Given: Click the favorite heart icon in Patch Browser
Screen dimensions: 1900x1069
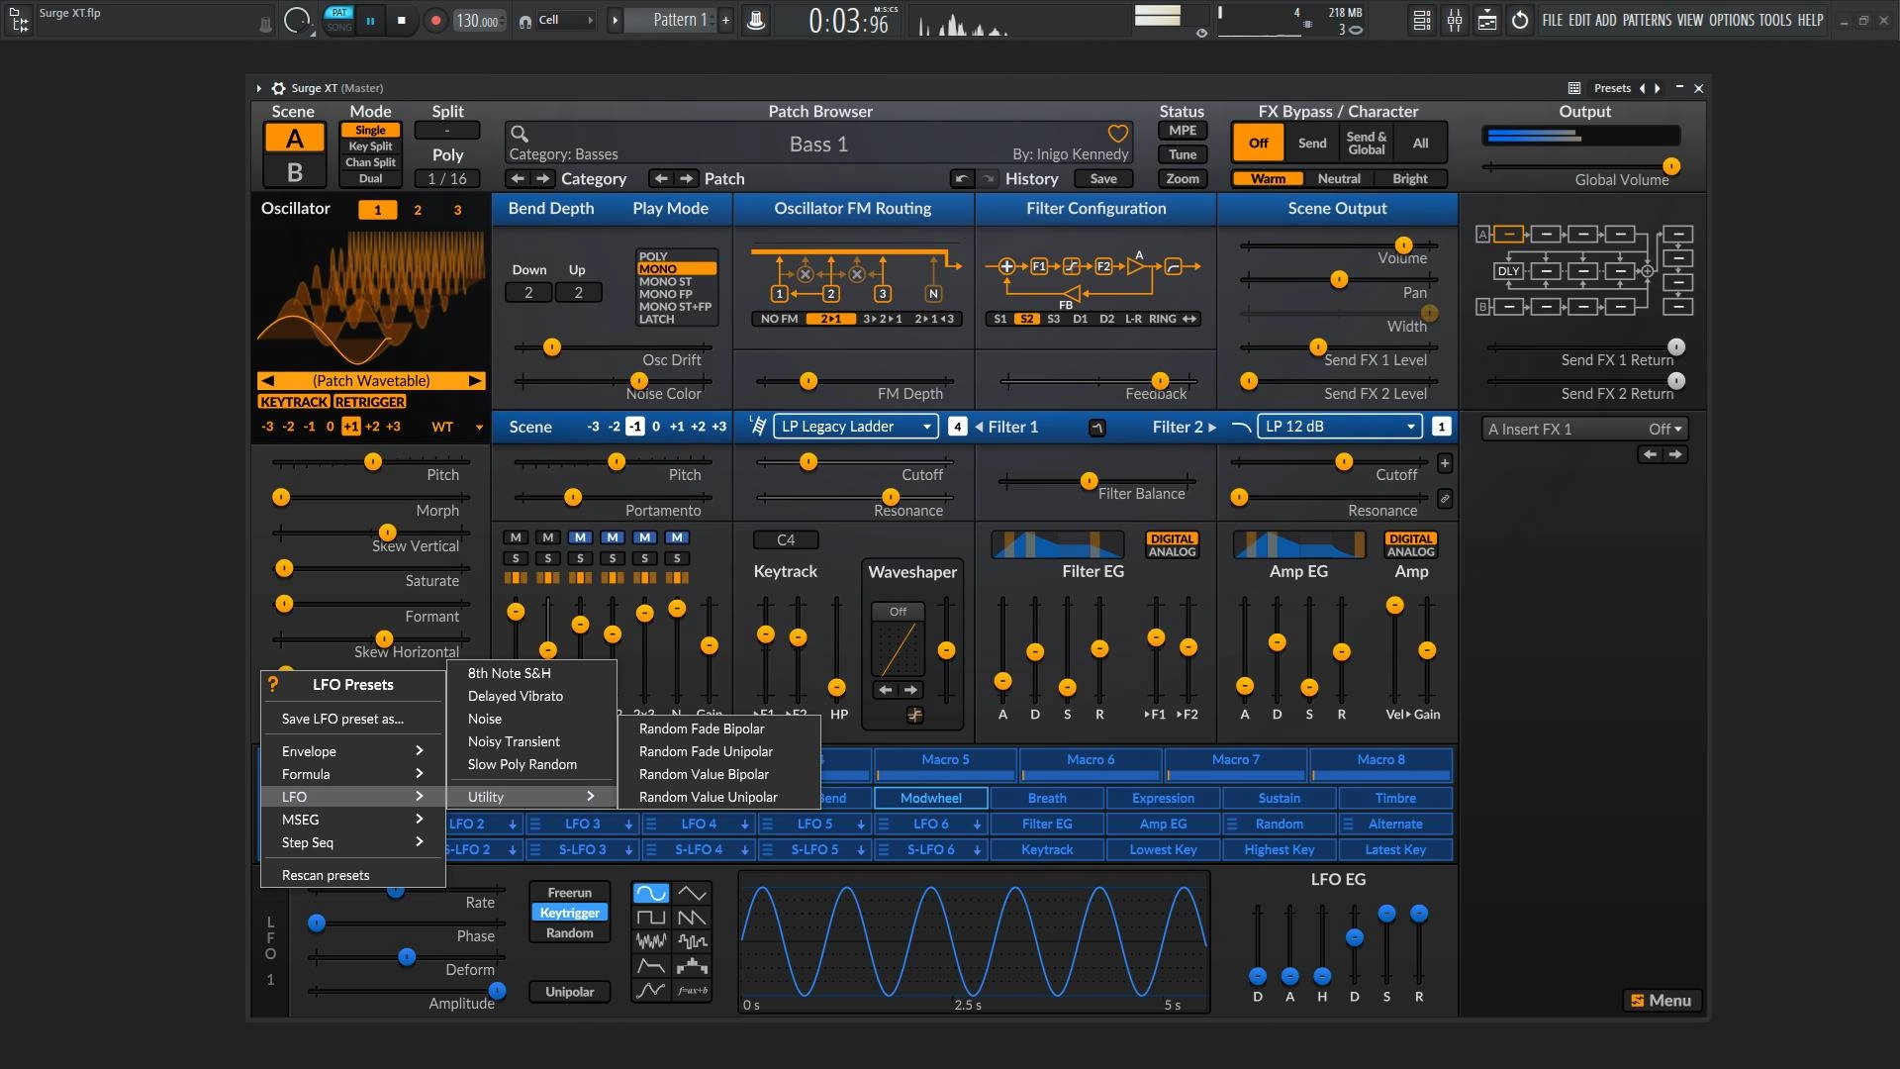Looking at the screenshot, I should [x=1118, y=133].
